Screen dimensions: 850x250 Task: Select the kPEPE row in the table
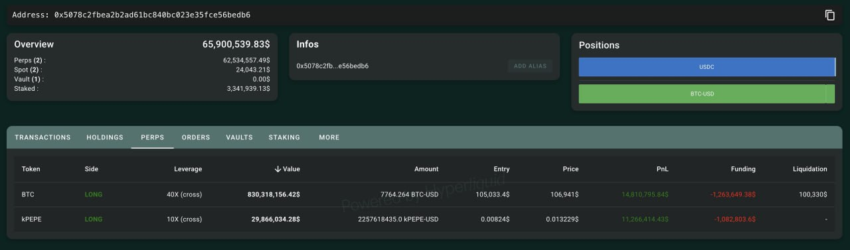424,219
